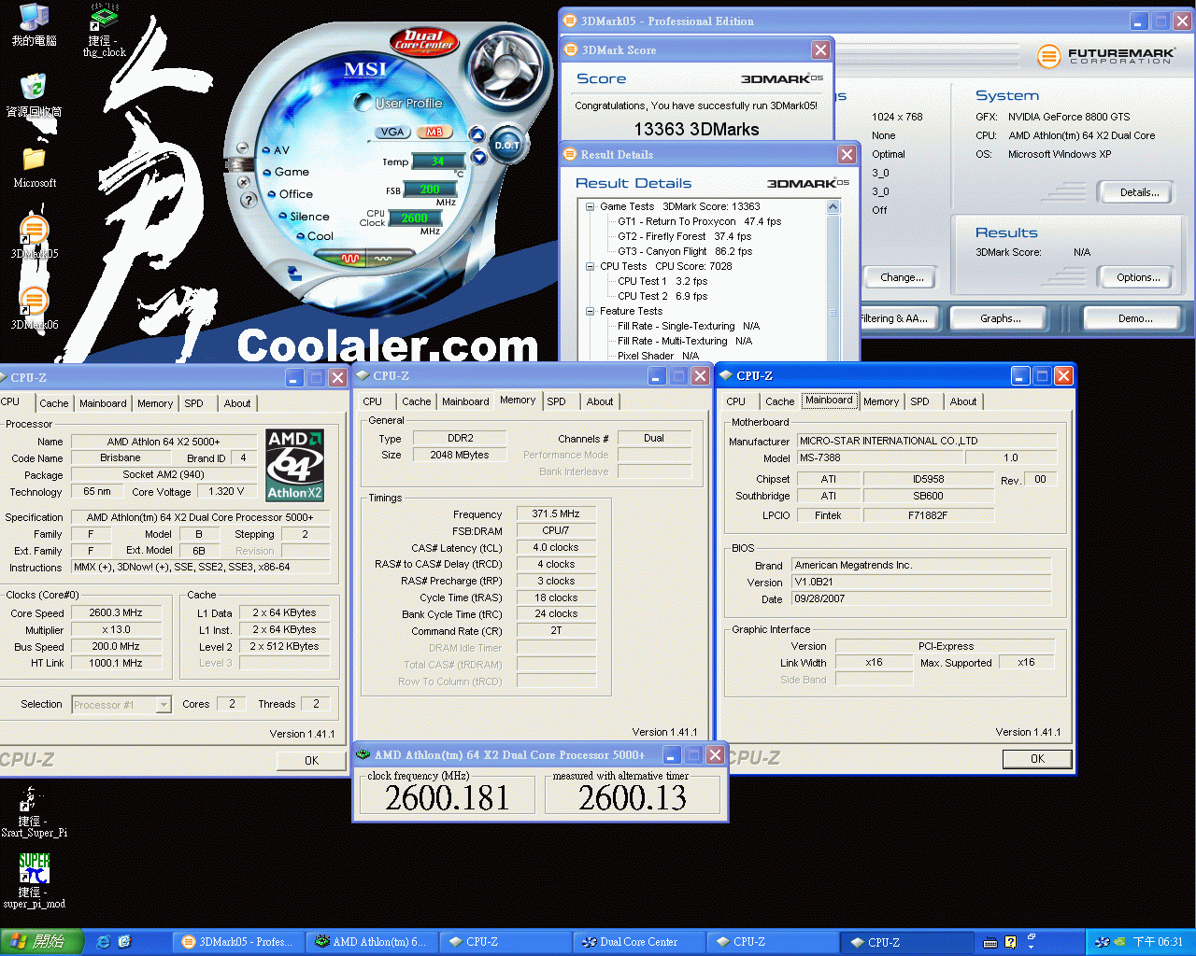
Task: Select the Office mode in Dual Core Center
Action: [x=291, y=194]
